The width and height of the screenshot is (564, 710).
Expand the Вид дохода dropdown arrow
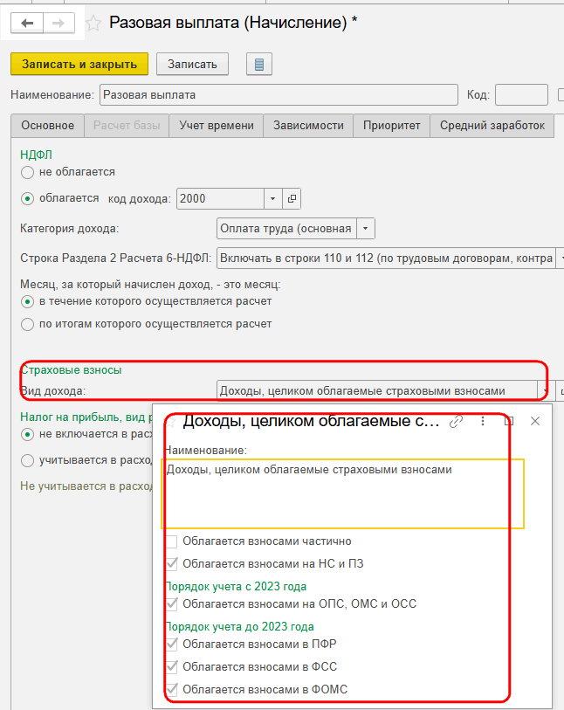[x=543, y=390]
